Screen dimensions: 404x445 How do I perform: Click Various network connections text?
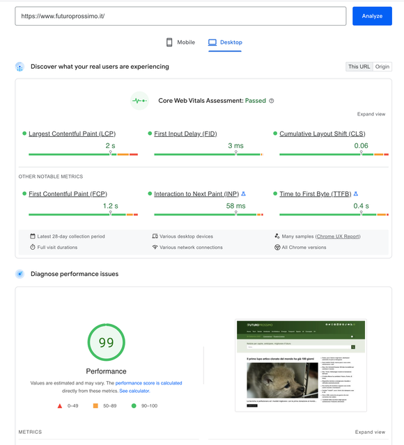[x=191, y=248]
